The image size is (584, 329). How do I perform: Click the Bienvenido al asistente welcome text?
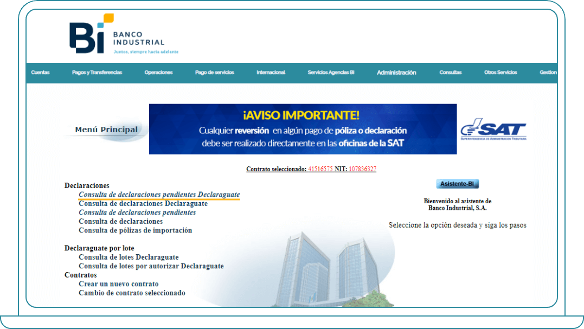coord(457,205)
